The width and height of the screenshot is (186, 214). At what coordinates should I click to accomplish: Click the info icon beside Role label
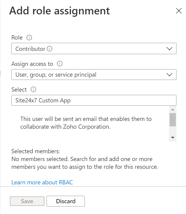point(29,38)
